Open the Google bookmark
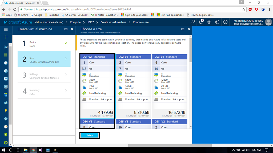This screenshot has height=153, width=273. (36, 15)
